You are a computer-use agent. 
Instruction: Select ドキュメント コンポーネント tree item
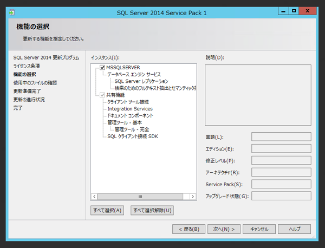pyautogui.click(x=130, y=115)
